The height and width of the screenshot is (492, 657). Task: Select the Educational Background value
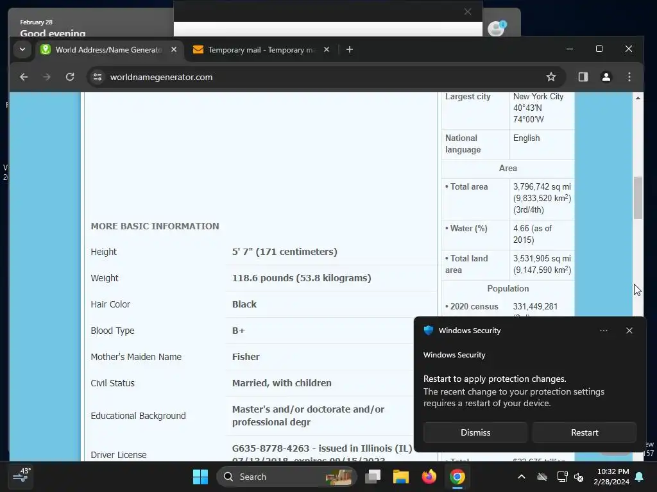(x=308, y=415)
